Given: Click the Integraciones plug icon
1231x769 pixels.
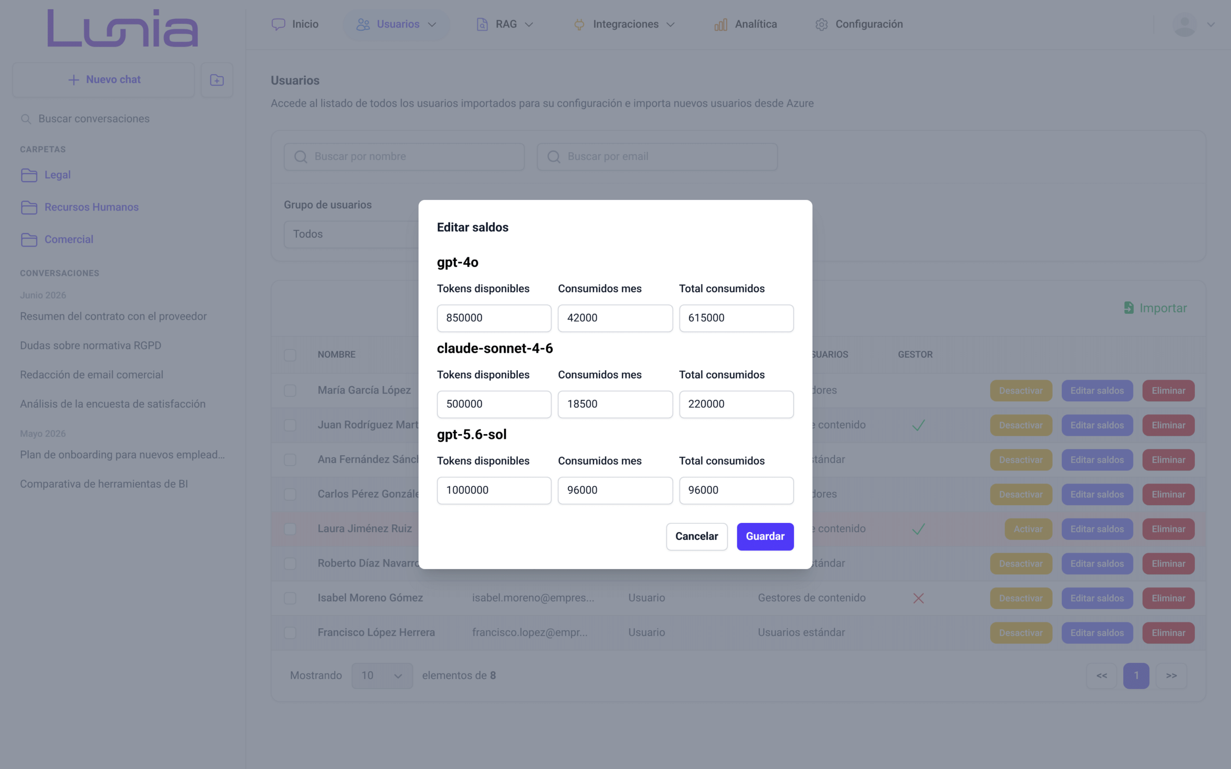Looking at the screenshot, I should click(579, 25).
